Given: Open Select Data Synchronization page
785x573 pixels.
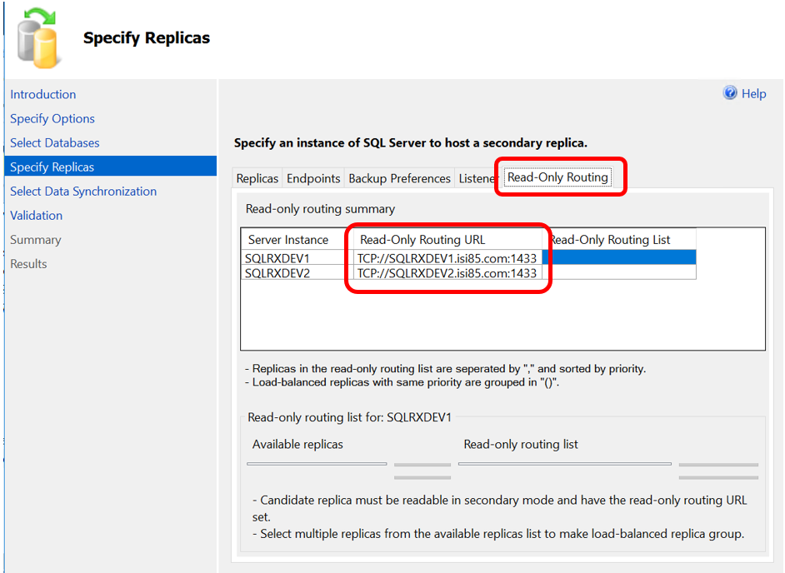Looking at the screenshot, I should click(x=83, y=192).
